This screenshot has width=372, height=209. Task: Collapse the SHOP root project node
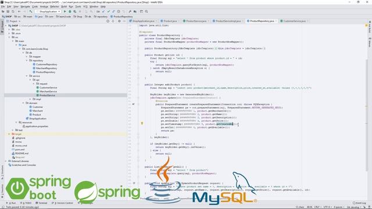(x=6, y=26)
